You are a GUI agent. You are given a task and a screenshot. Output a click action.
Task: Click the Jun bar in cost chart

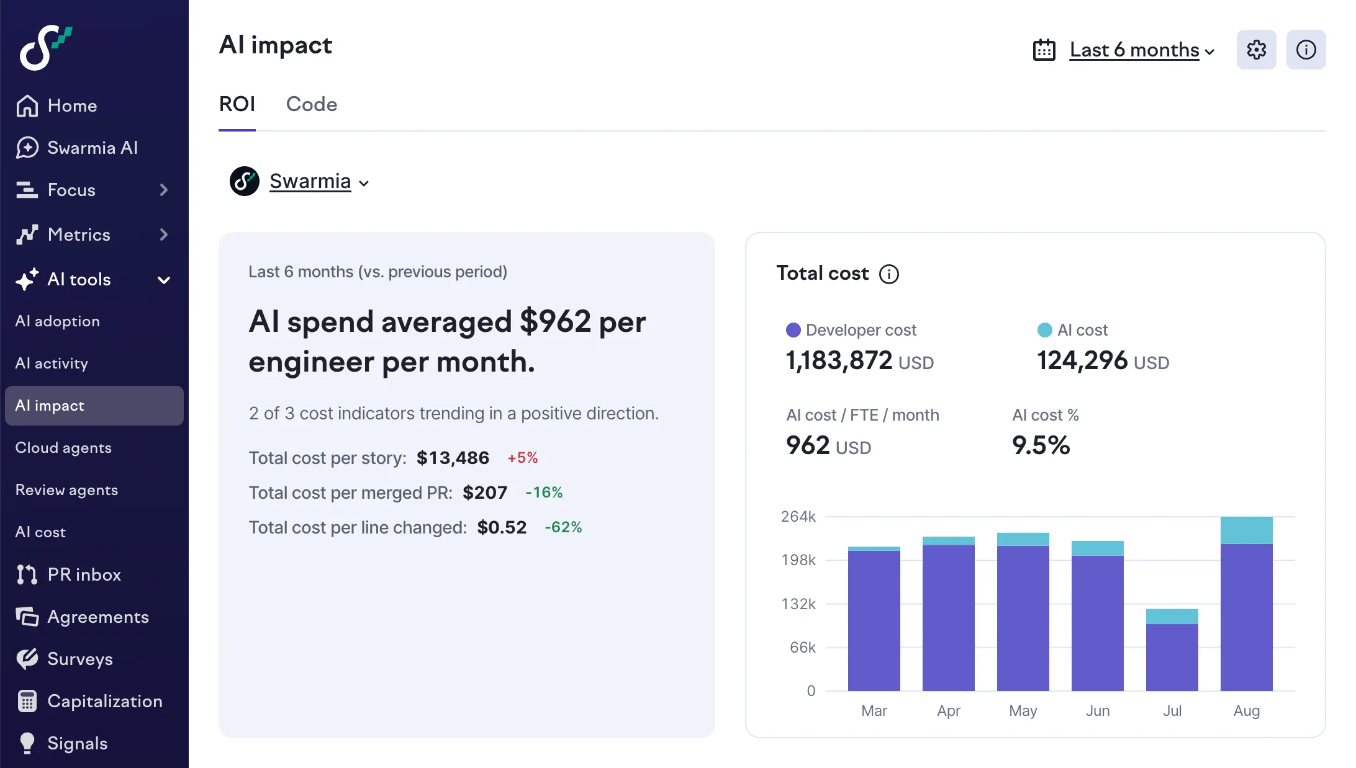point(1098,616)
